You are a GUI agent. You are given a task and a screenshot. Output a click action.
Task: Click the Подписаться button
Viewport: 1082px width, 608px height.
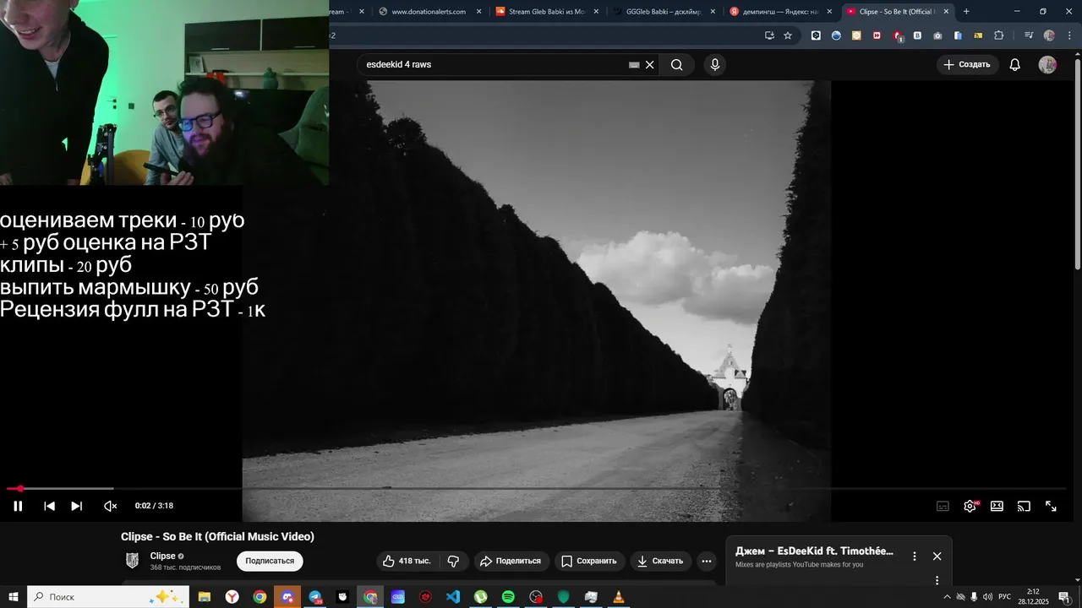pyautogui.click(x=270, y=561)
